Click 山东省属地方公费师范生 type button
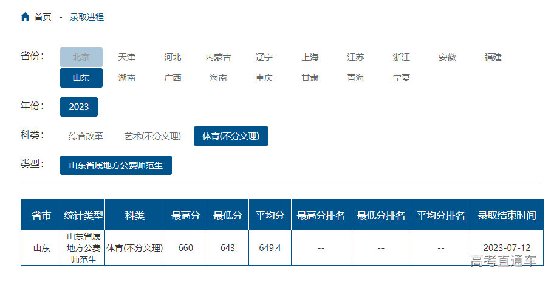This screenshot has height=285, width=554. (x=116, y=165)
